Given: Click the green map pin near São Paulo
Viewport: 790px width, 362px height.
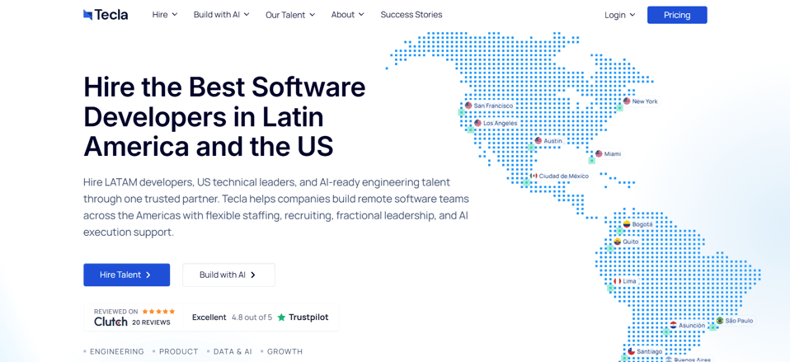Looking at the screenshot, I should pos(712,327).
